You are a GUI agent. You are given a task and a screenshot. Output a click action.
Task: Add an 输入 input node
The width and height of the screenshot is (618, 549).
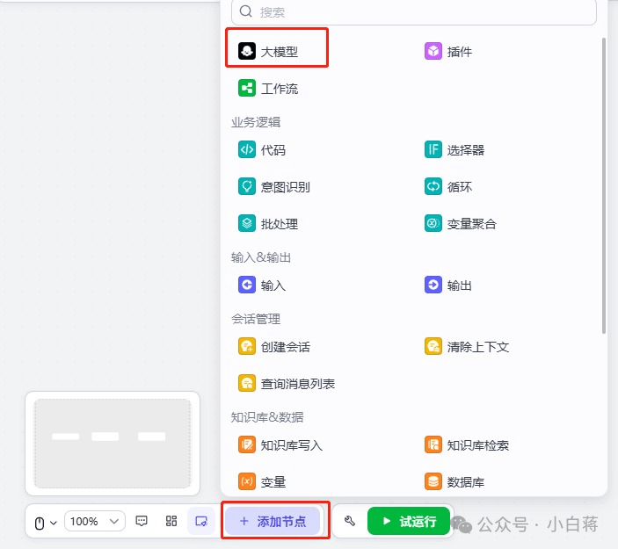(262, 285)
